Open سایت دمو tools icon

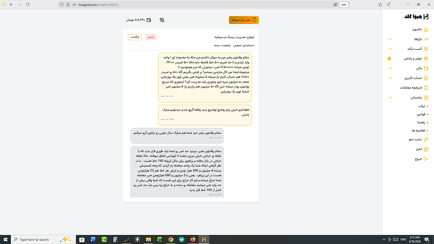coord(426,140)
